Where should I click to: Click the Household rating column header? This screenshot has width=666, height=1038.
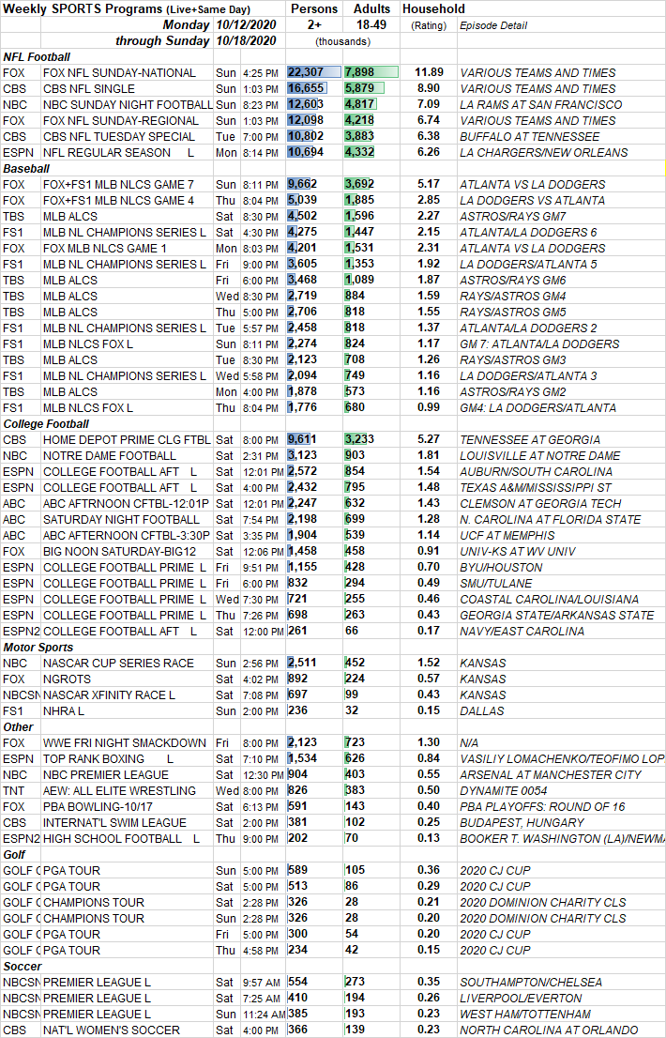tap(433, 8)
